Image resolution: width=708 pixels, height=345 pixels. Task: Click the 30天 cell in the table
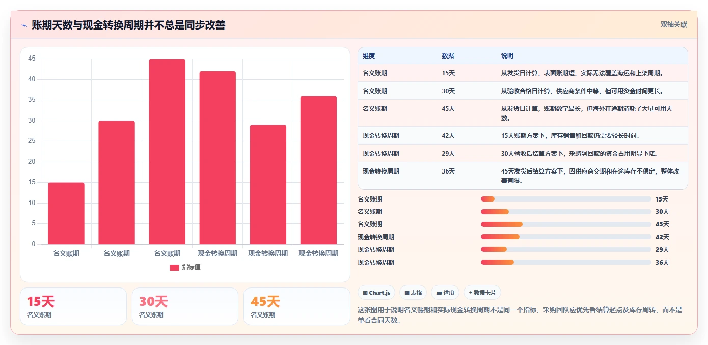point(448,91)
